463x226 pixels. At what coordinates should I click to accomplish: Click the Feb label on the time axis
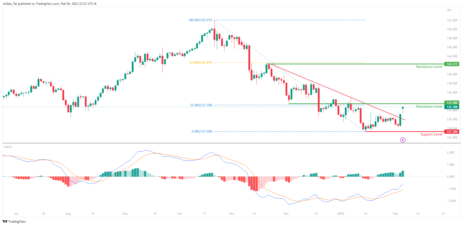pyautogui.click(x=395, y=214)
